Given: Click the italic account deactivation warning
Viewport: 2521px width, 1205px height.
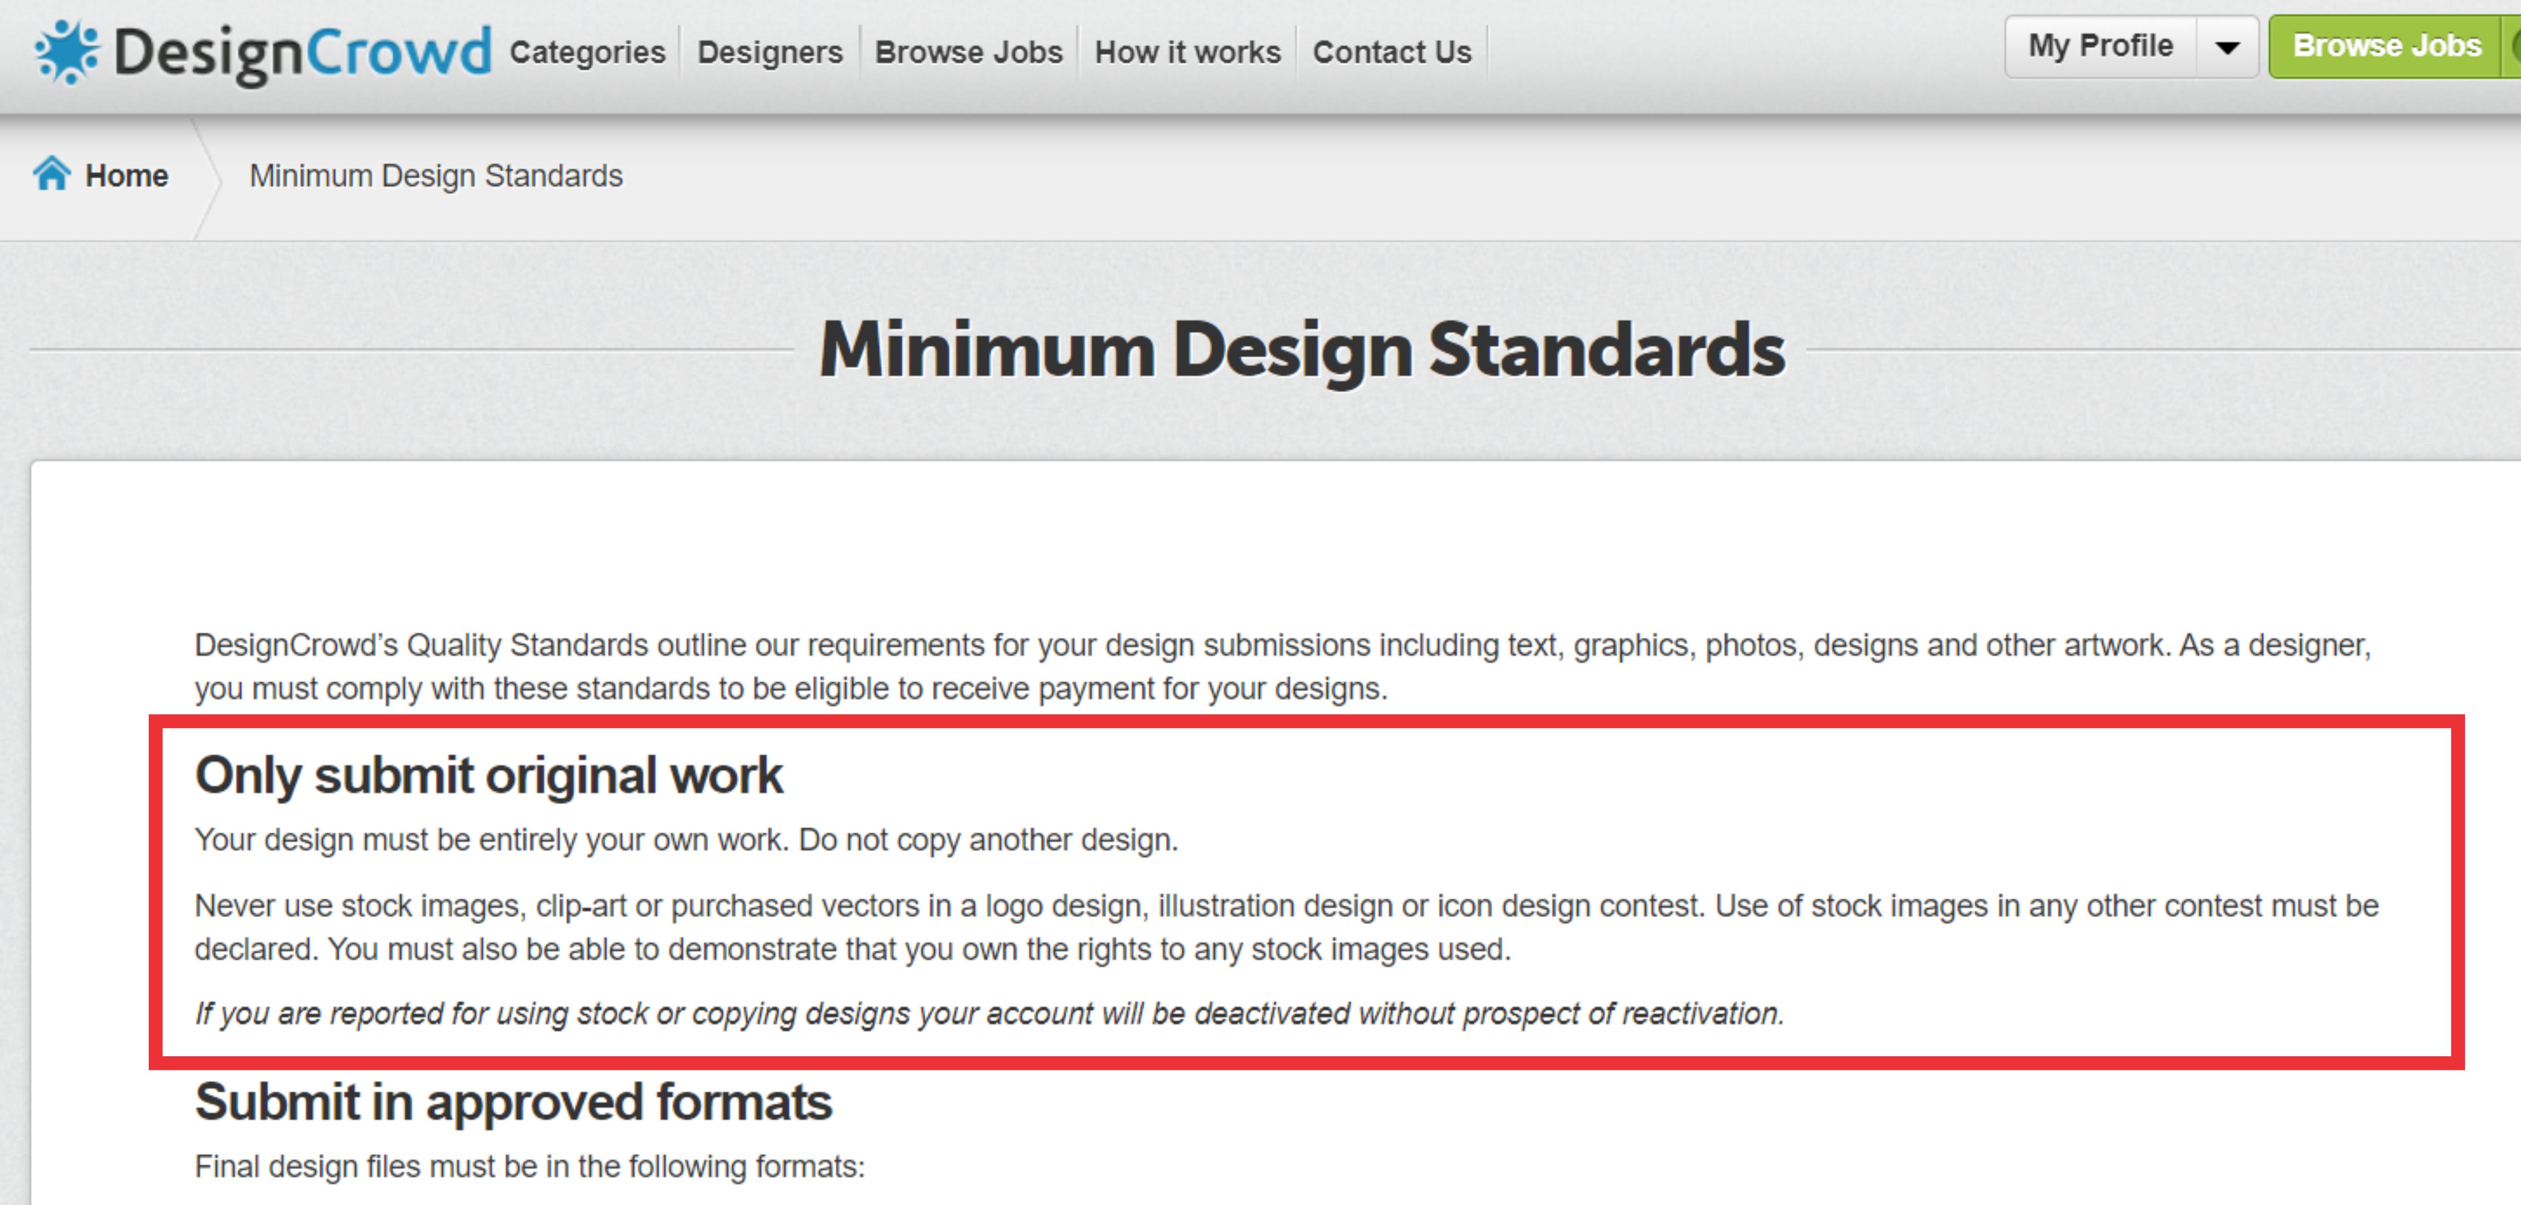Looking at the screenshot, I should click(x=988, y=1013).
